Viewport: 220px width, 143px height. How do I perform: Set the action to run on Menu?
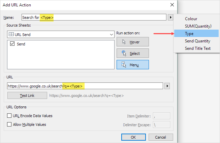[133, 65]
